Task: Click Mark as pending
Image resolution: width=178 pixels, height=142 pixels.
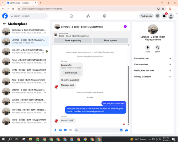Action: 73,40
